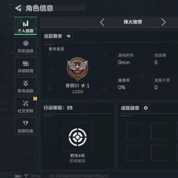Select the second top-row badge slot
The height and width of the screenshot is (178, 178).
point(159,131)
